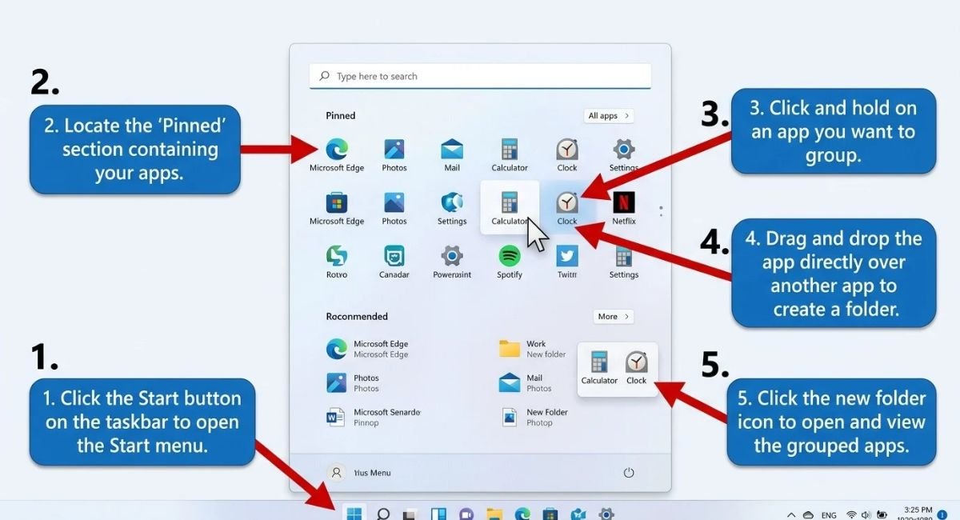Open pinned Microsoft Edge with store bag icon
This screenshot has width=960, height=520.
(337, 208)
